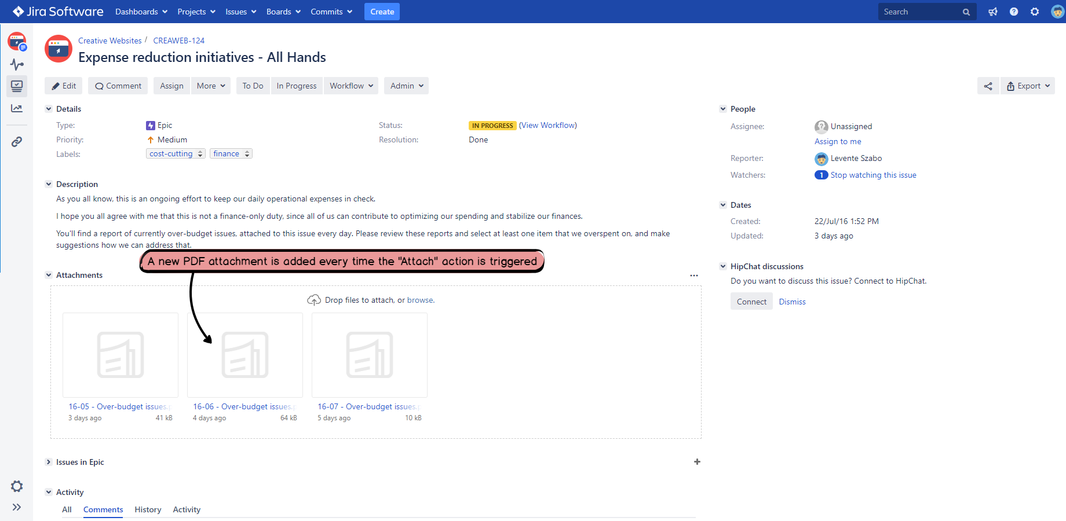Switch to the Activity tab

click(x=187, y=509)
